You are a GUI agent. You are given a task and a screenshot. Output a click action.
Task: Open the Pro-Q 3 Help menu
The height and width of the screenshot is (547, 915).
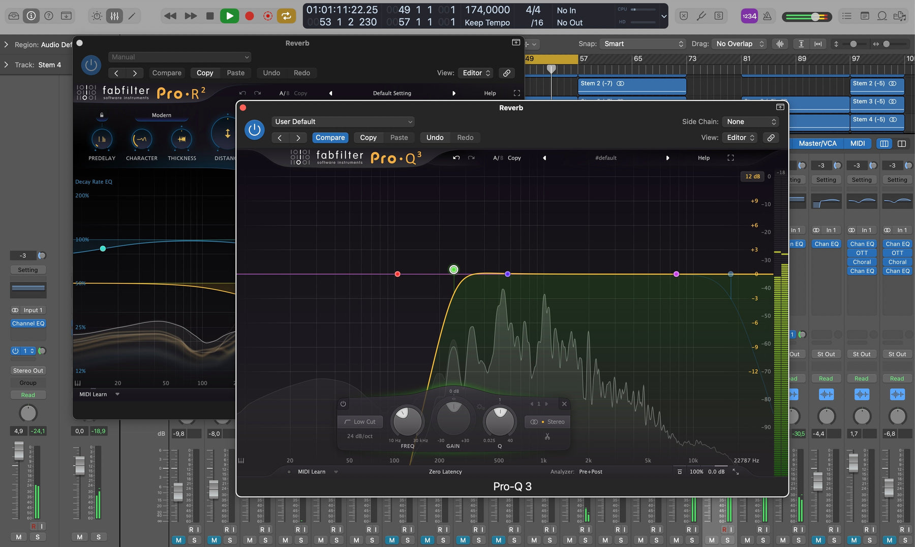[704, 158]
